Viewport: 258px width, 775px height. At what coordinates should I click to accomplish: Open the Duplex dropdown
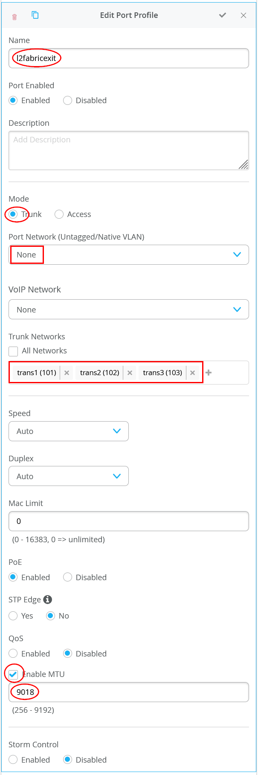(69, 476)
